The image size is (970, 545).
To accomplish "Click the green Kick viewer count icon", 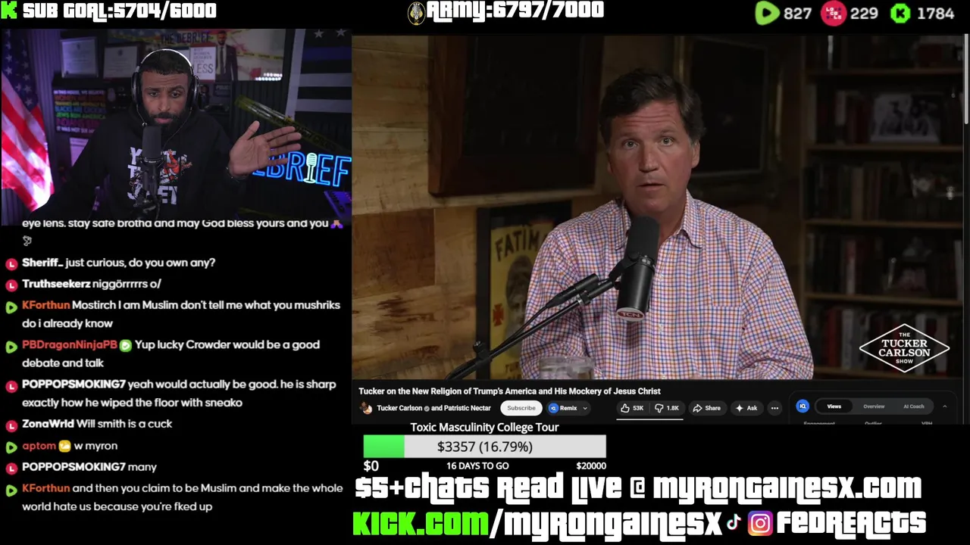I will pos(900,13).
